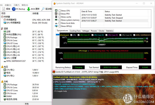Click the FurMark window title bar icon
The image size is (155, 105).
point(54,72)
